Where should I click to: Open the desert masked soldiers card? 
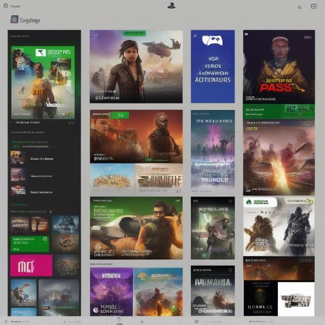pos(136,136)
